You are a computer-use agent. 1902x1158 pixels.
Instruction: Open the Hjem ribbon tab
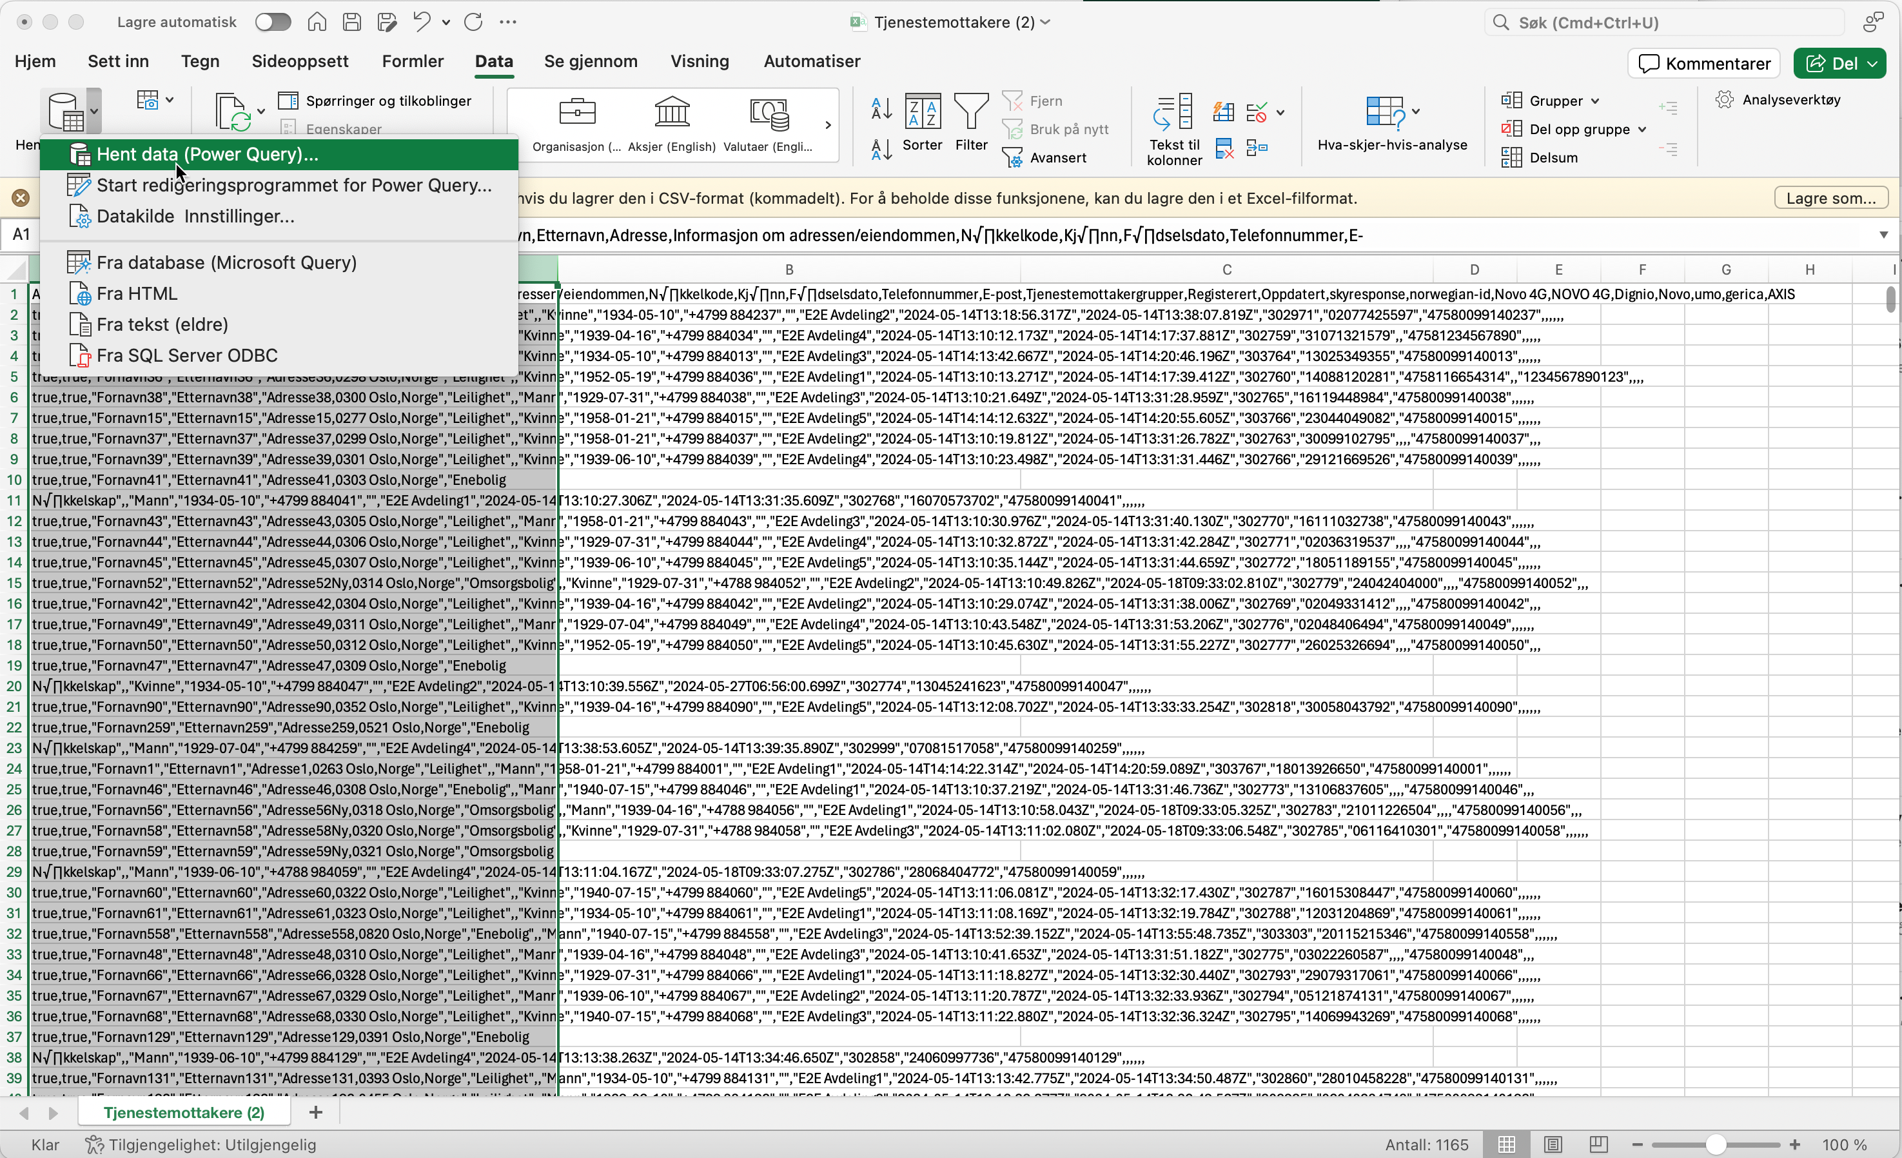(35, 61)
